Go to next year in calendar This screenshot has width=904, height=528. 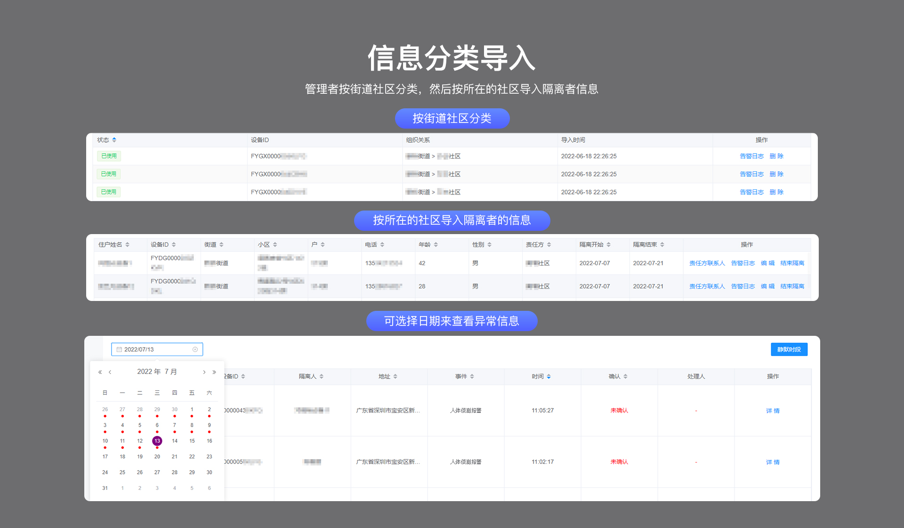pyautogui.click(x=214, y=372)
